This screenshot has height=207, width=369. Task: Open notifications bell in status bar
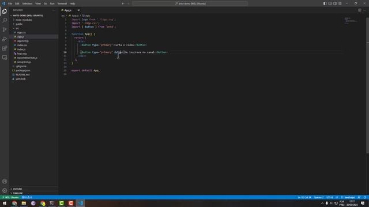pos(365,197)
